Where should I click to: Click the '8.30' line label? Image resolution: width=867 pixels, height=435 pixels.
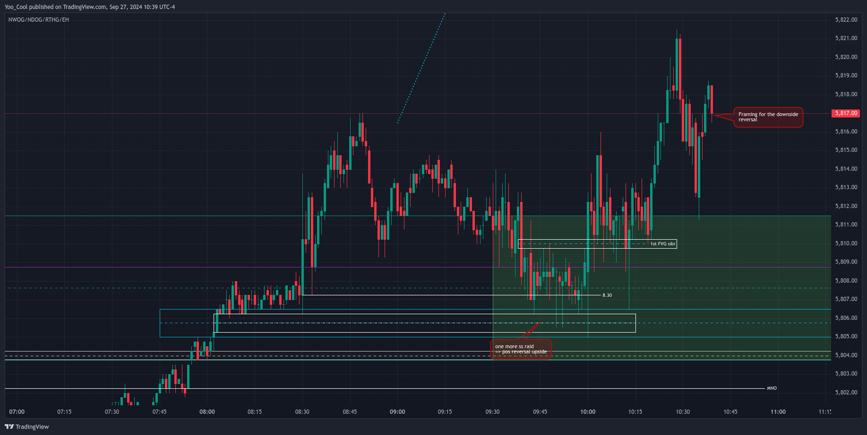(x=607, y=295)
